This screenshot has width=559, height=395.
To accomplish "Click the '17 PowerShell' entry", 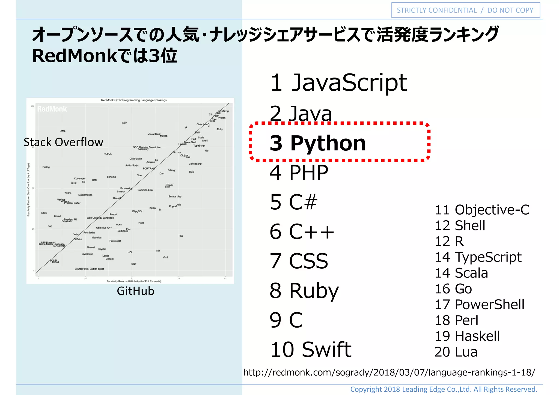I will pos(479,304).
